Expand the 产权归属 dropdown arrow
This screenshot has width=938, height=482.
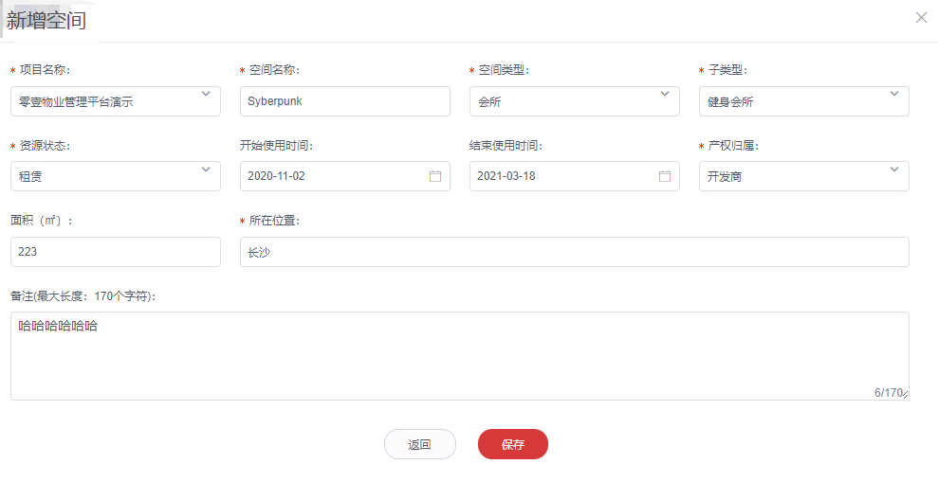pos(894,170)
